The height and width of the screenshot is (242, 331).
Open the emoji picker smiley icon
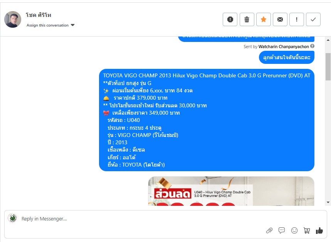pos(294,230)
